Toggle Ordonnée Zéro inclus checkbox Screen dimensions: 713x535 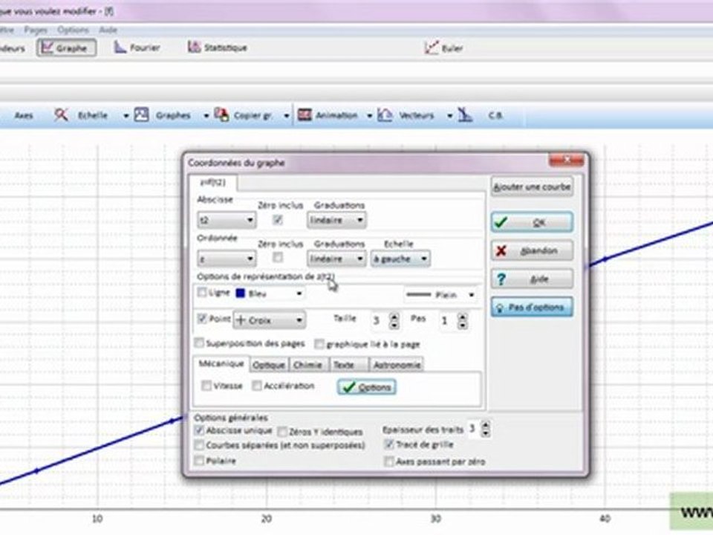[x=277, y=258]
